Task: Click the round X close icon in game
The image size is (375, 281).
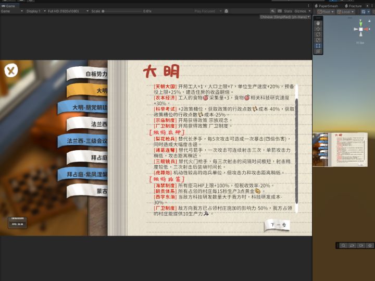Action: click(11, 70)
